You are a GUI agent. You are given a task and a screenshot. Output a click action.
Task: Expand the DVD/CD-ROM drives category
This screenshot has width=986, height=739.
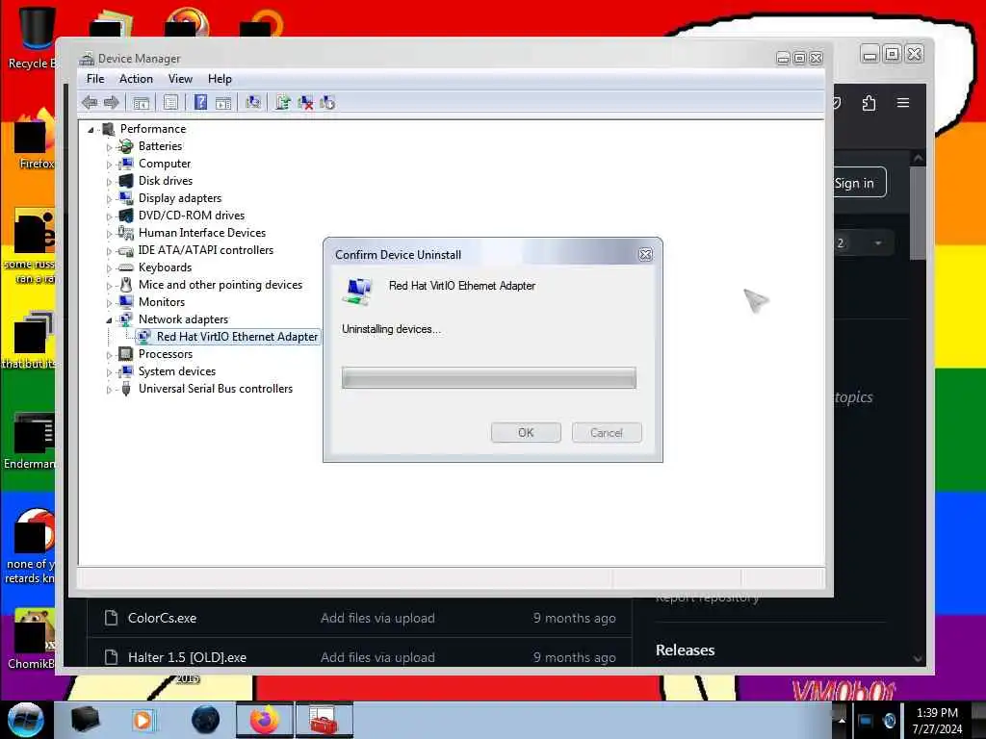(x=109, y=217)
